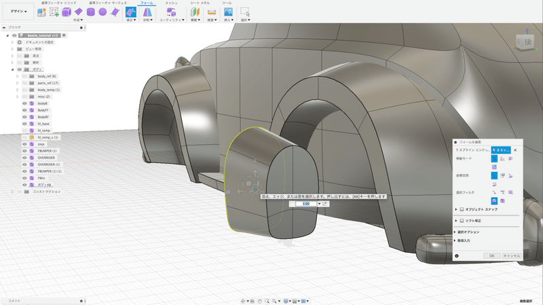Select the Create Sketch tool icon
Screen dimensions: 543x305
click(x=54, y=12)
